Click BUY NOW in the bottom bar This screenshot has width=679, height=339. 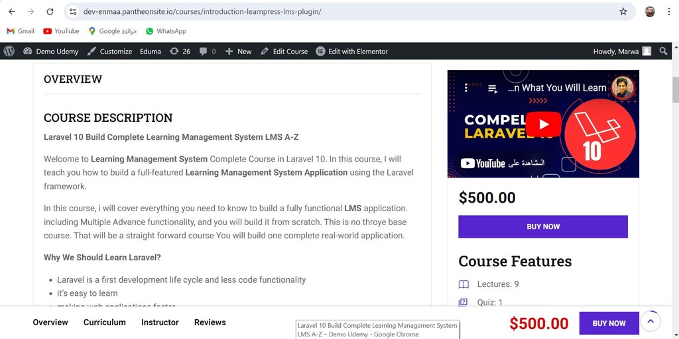coord(609,323)
